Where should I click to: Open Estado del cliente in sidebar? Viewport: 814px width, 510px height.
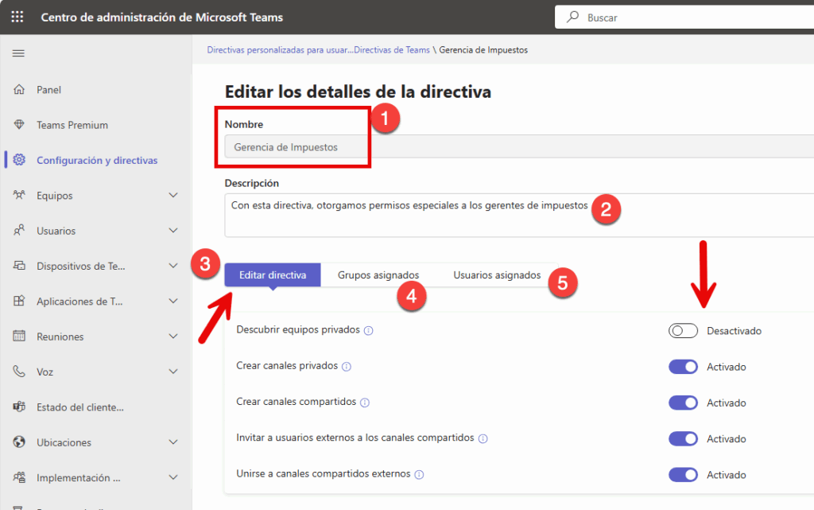pyautogui.click(x=79, y=407)
